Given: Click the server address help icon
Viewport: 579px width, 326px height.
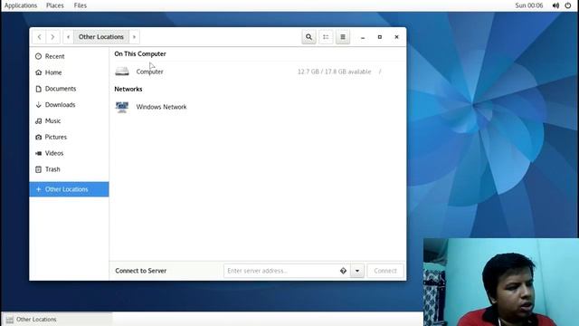Looking at the screenshot, I should pyautogui.click(x=343, y=271).
